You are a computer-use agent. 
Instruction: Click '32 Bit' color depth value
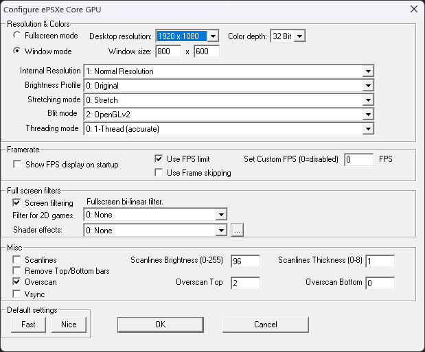(282, 36)
